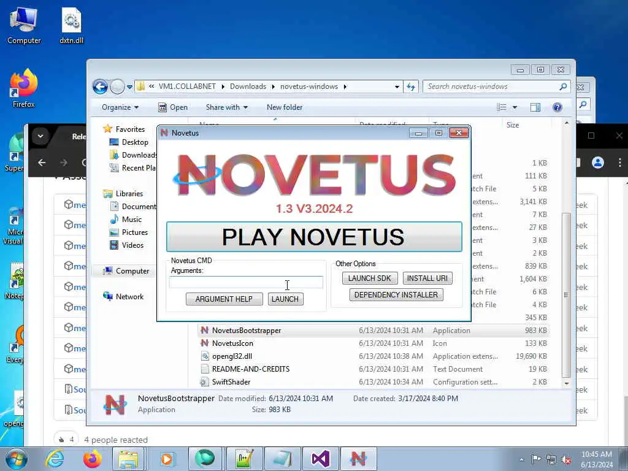
Task: Open the DEPENDENCY INSTALLER
Action: point(396,295)
